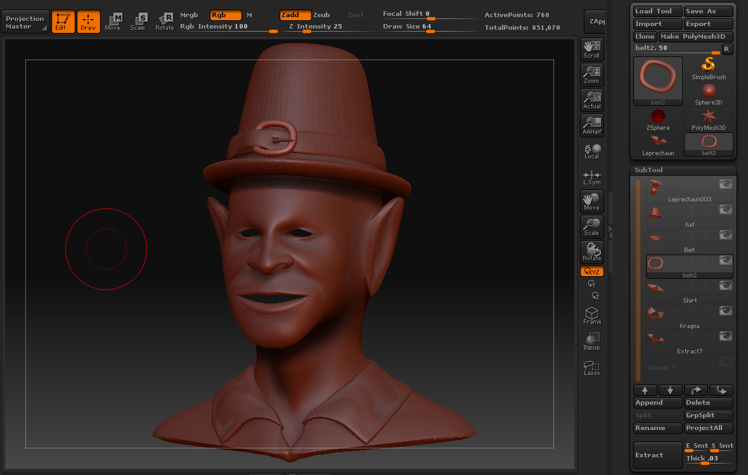Click the Make PolyMesh3D button
This screenshot has width=748, height=475.
(x=696, y=37)
